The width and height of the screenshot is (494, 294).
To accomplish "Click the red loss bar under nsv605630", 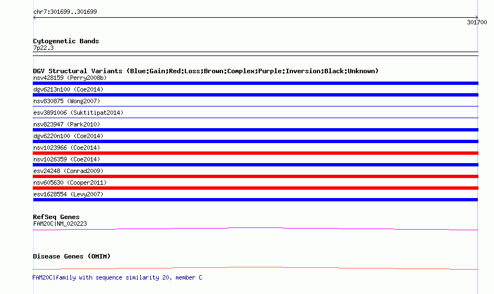I will tap(255, 188).
